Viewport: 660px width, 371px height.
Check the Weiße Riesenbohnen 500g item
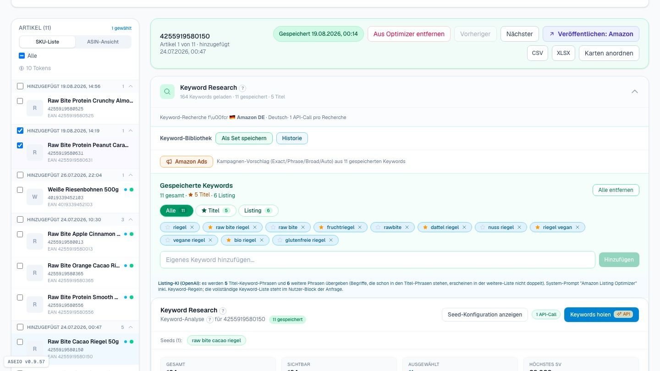point(20,190)
